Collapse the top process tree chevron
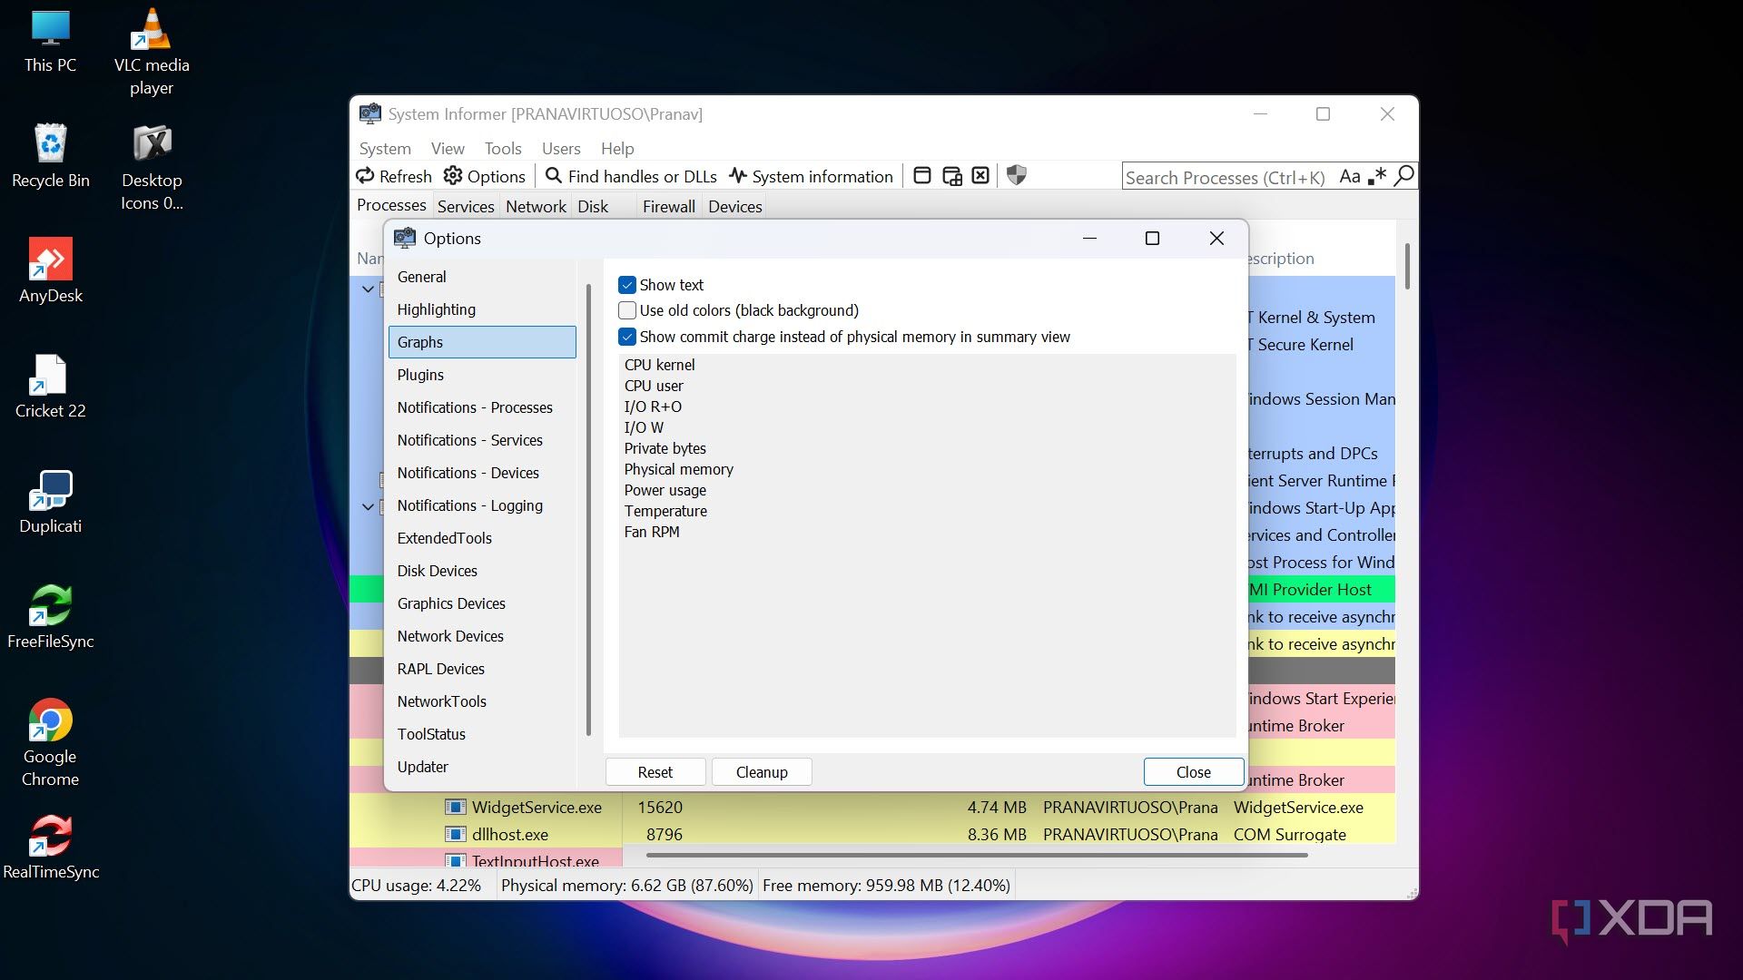The image size is (1743, 980). click(x=368, y=289)
